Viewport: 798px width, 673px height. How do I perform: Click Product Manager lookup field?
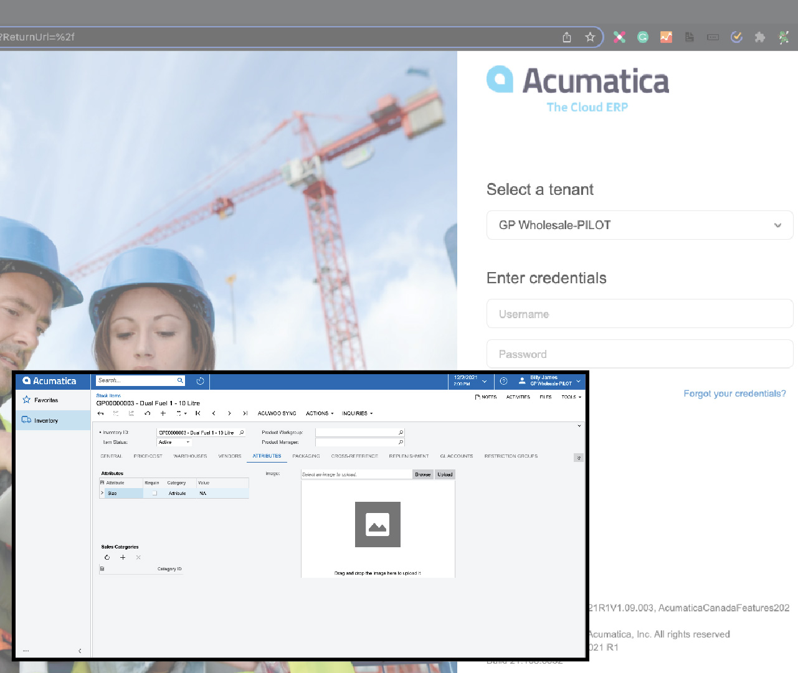coord(360,442)
